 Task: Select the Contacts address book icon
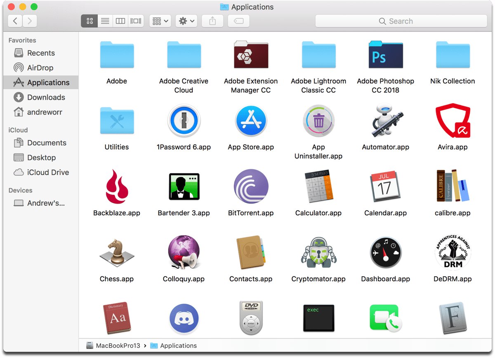pos(251,253)
